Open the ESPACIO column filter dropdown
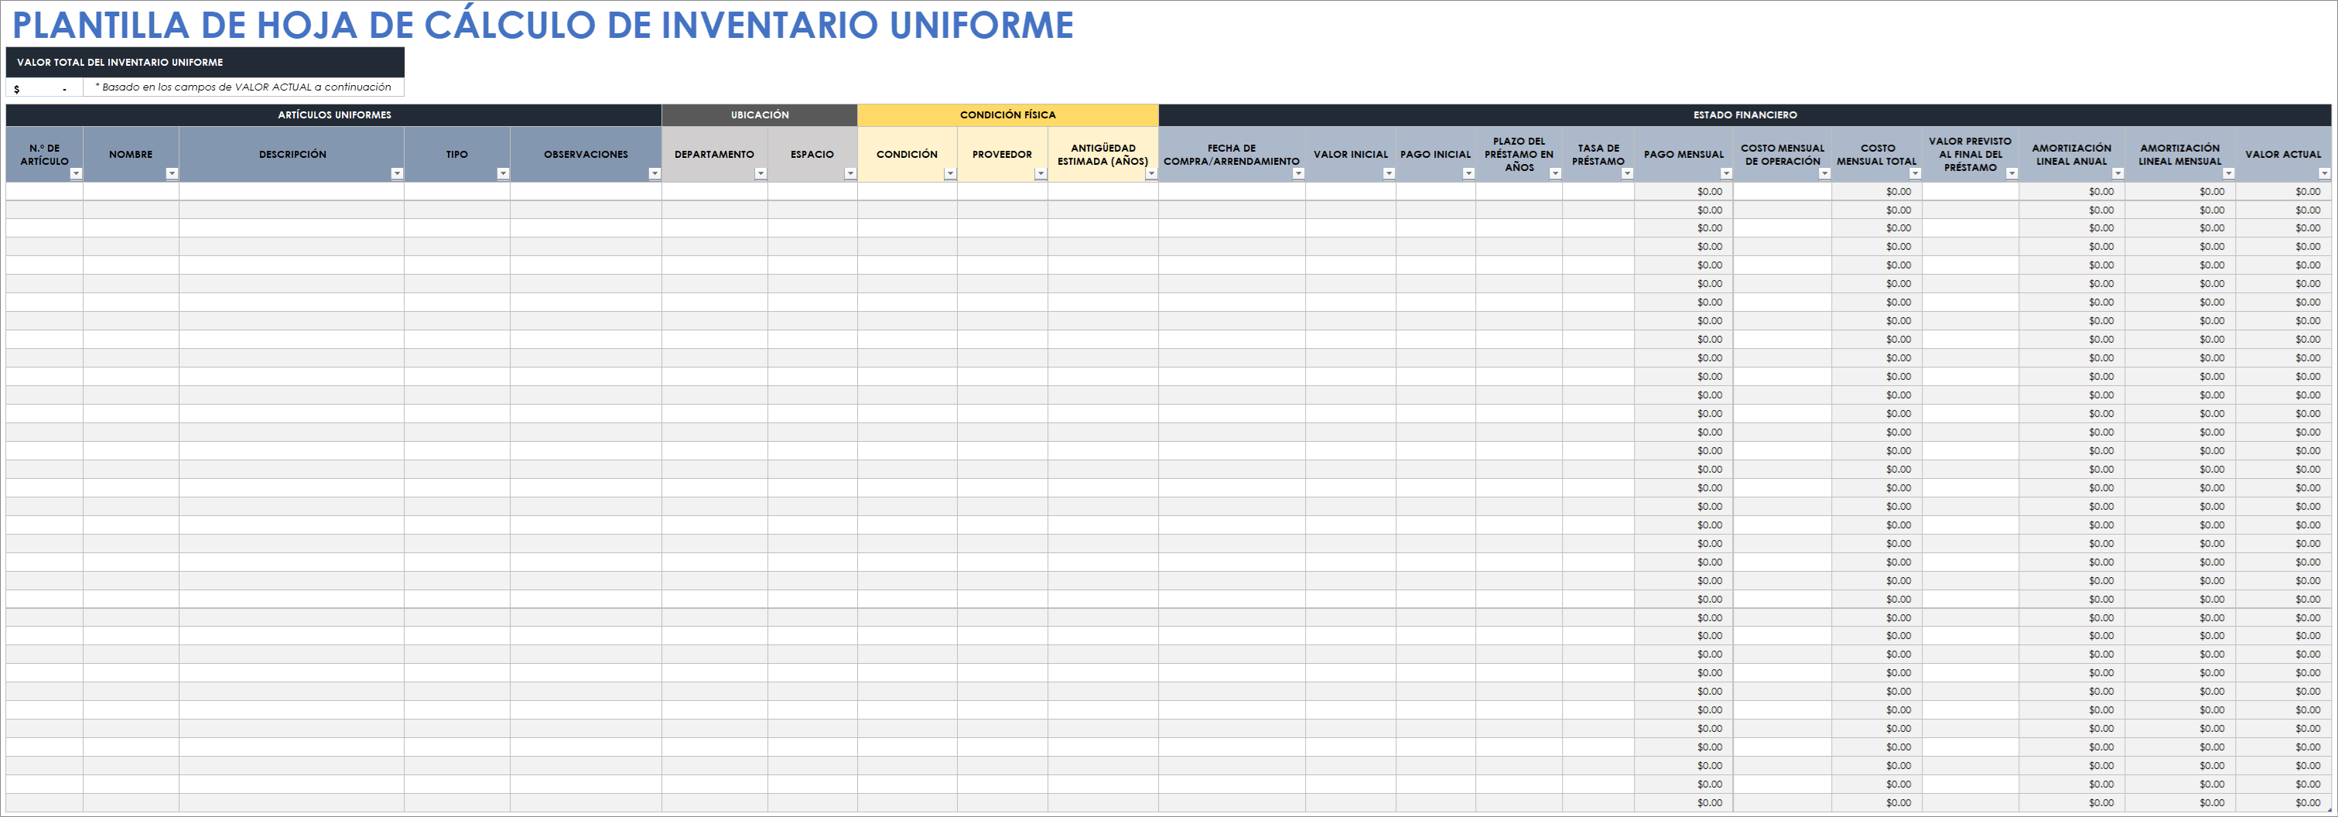The image size is (2338, 817). pyautogui.click(x=850, y=173)
